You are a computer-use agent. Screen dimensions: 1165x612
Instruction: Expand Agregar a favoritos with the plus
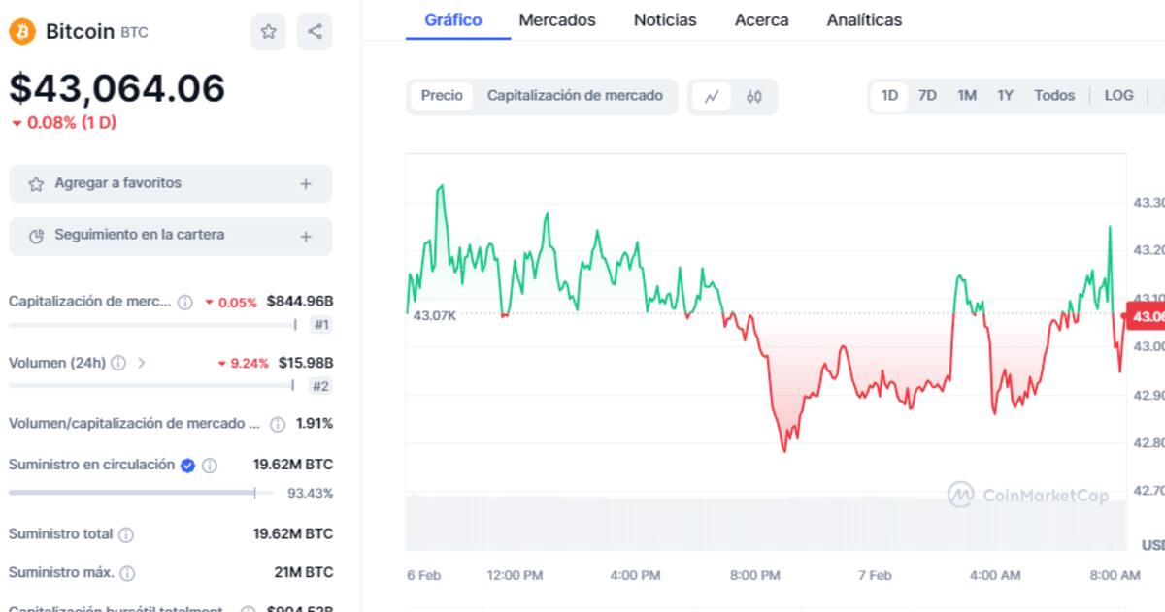305,182
